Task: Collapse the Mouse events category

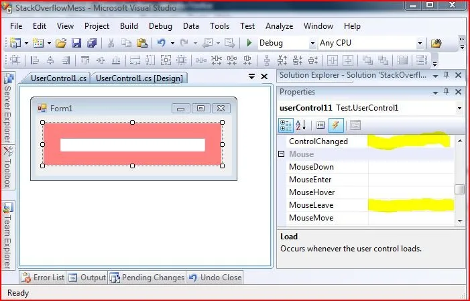Action: coord(281,154)
